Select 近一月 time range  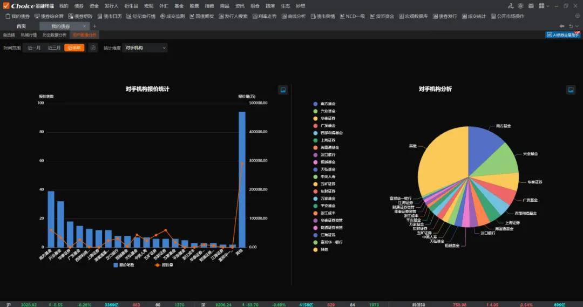pos(34,48)
